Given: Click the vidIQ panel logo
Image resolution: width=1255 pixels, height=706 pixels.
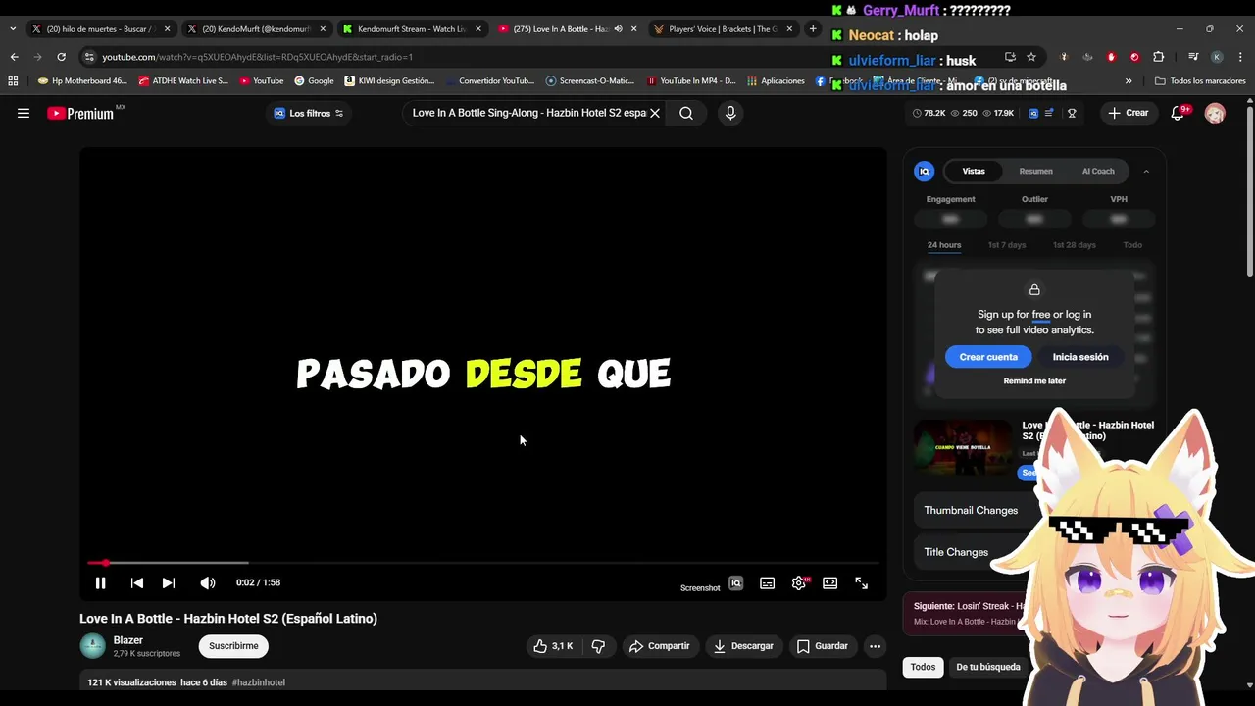Looking at the screenshot, I should pos(925,172).
